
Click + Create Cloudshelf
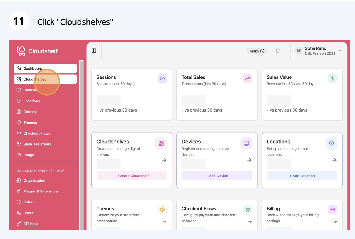[x=132, y=176]
